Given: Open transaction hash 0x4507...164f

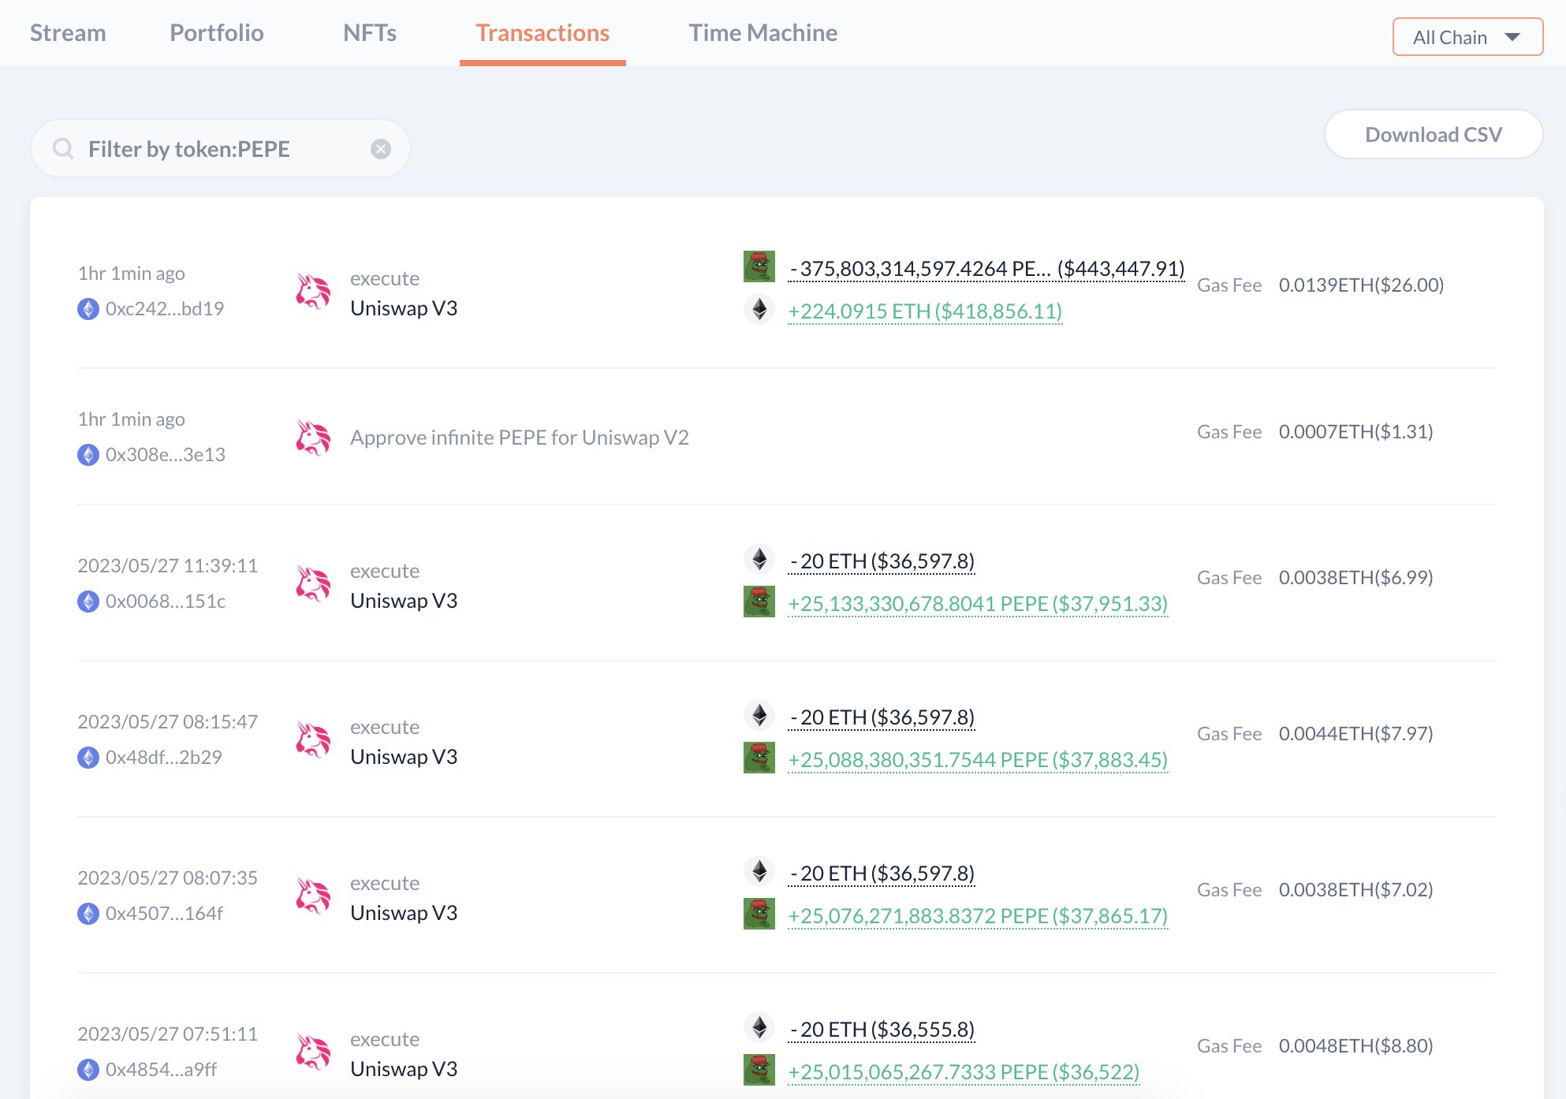Looking at the screenshot, I should pos(164,913).
